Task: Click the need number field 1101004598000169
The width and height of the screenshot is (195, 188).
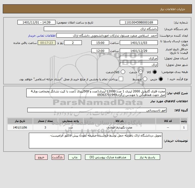Action: click(x=139, y=22)
